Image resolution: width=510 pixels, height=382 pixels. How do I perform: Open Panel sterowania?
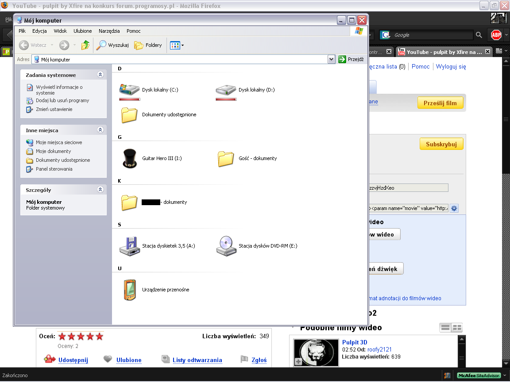pos(54,169)
